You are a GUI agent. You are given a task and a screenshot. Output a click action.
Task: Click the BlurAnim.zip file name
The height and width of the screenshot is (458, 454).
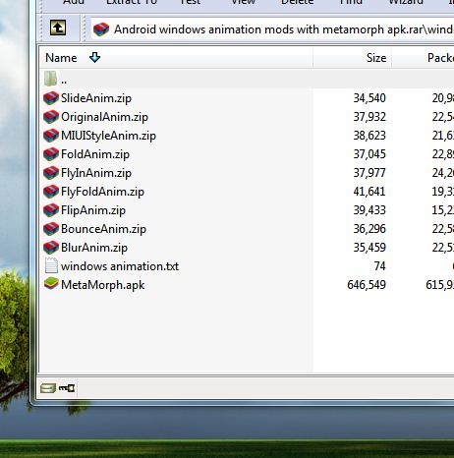[94, 248]
